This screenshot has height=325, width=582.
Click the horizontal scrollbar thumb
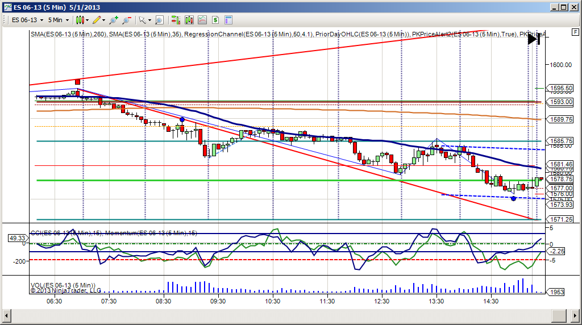(558, 316)
